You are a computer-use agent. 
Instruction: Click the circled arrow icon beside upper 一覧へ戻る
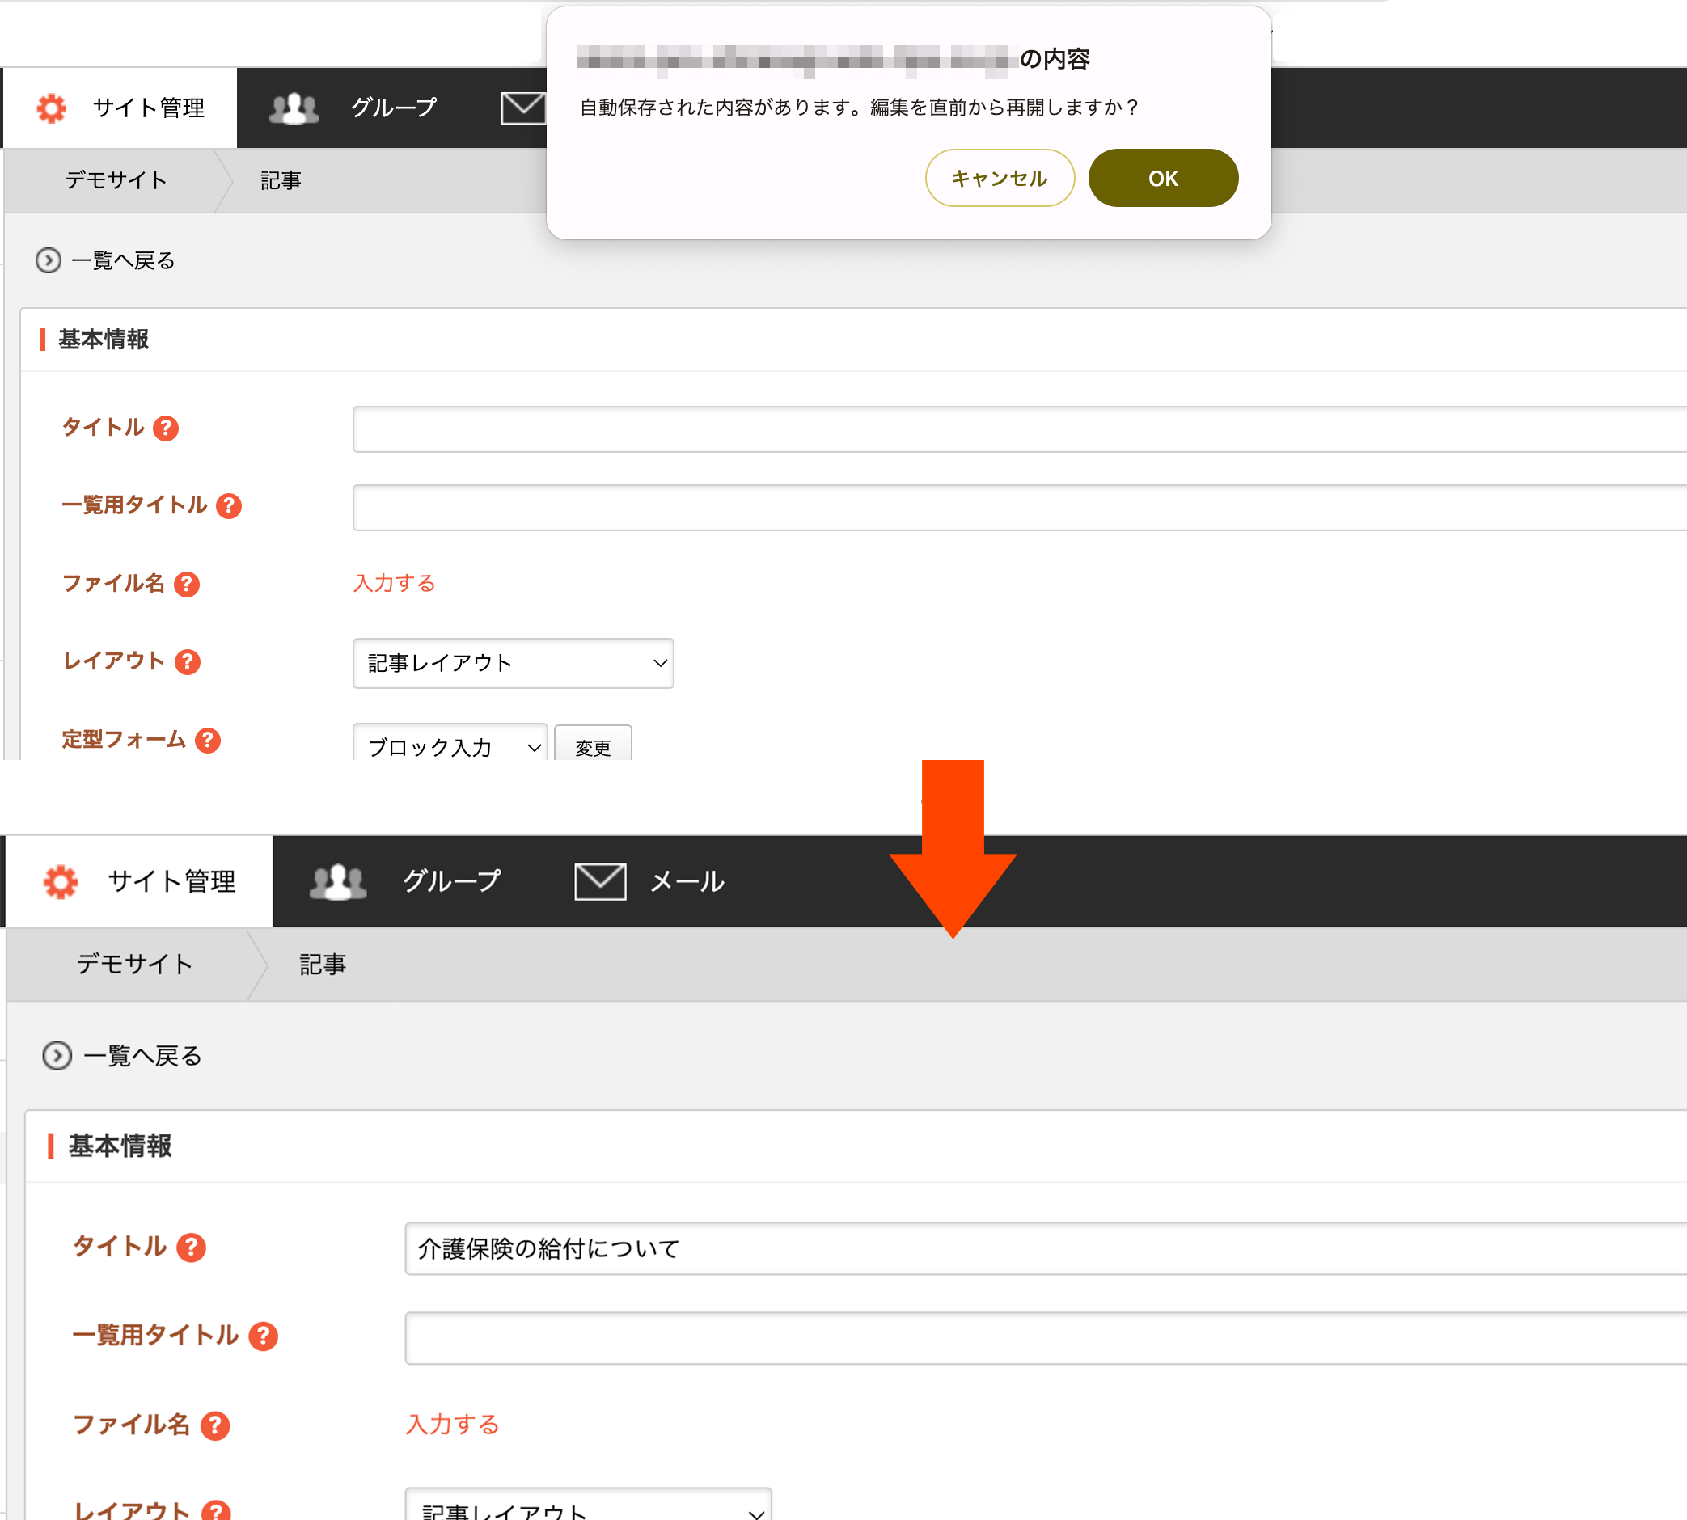pos(49,260)
